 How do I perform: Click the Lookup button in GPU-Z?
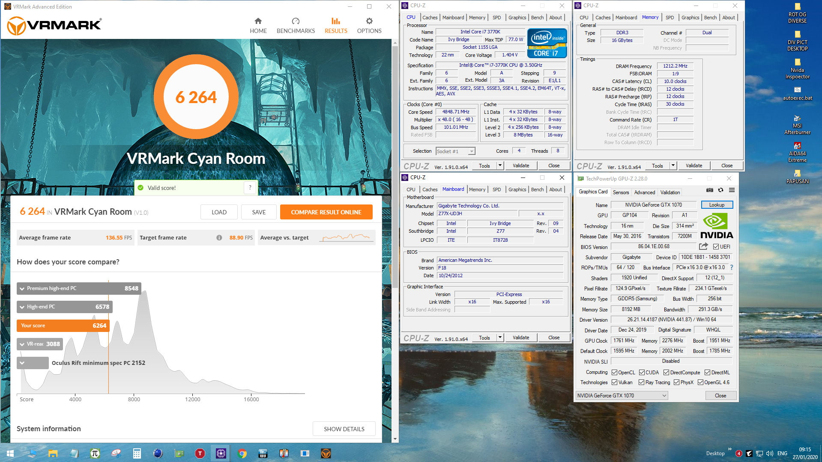click(x=717, y=205)
